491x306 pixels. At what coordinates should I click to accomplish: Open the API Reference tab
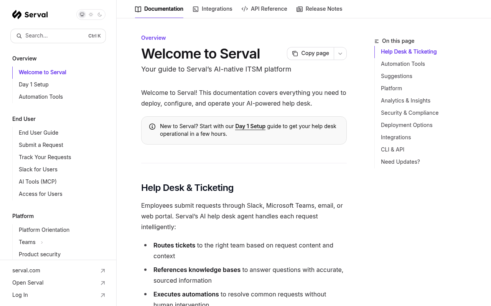coord(264,9)
